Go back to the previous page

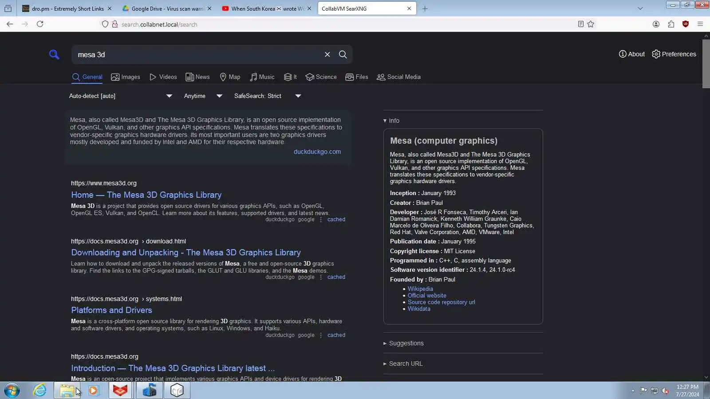coord(10,24)
